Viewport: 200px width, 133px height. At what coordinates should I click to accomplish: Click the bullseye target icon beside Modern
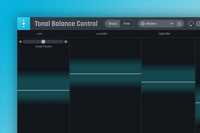143,24
